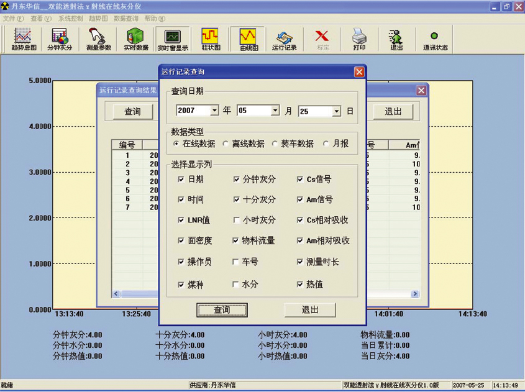Close the 运行记录查询 dialog
Viewport: 525px width, 392px height.
[359, 71]
